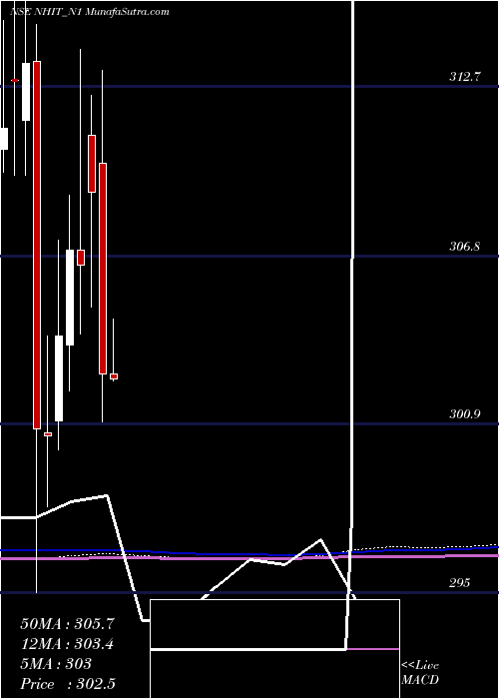This screenshot has height=699, width=499.
Task: Click the NSE NHIT_N1 MunafaSutra.com title
Action: coord(89,12)
